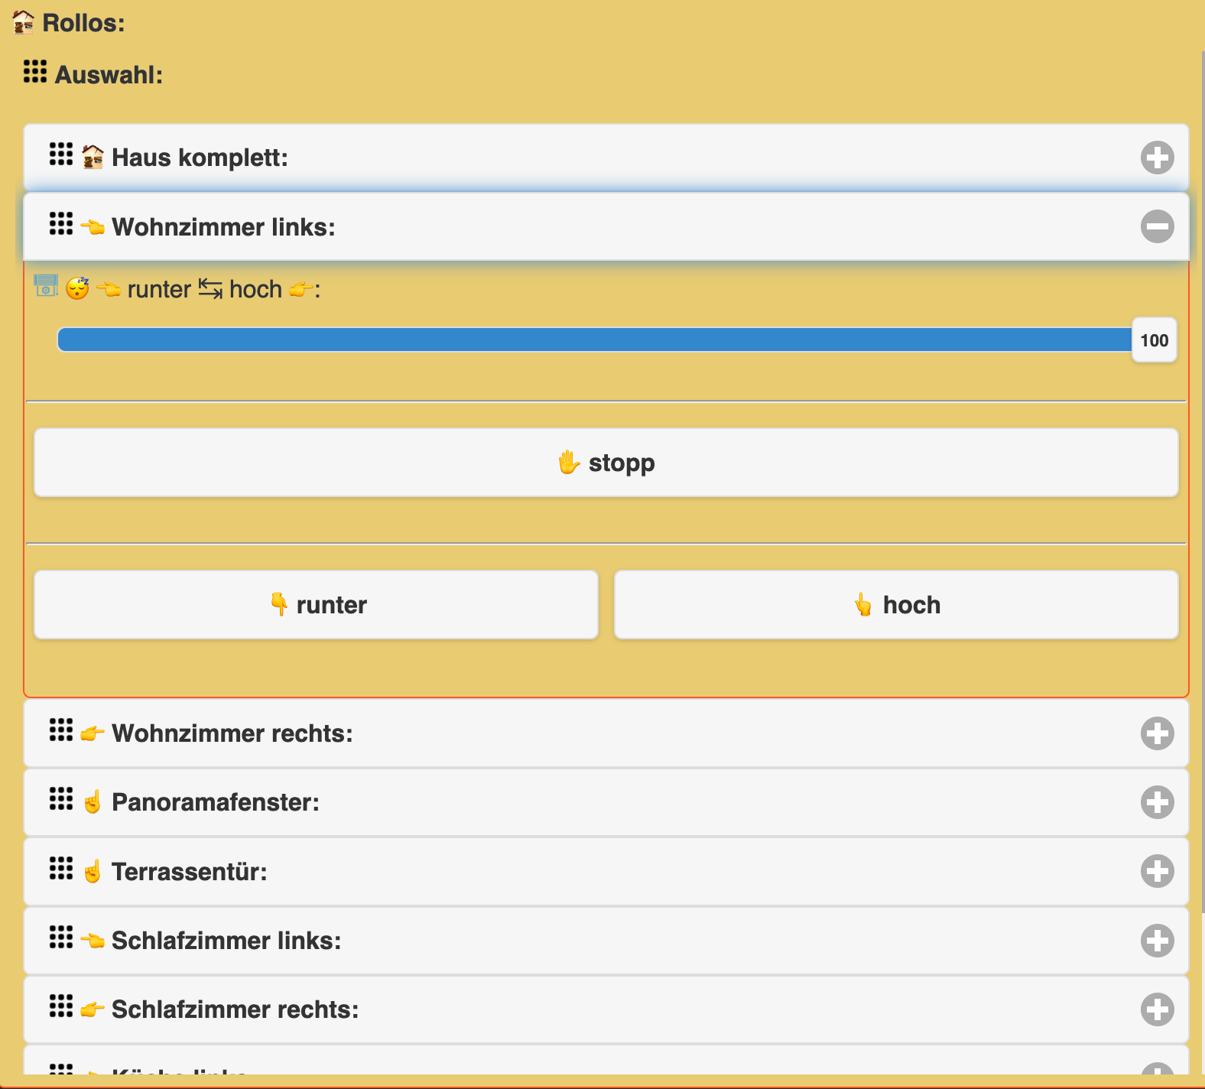This screenshot has width=1205, height=1089.
Task: Expand the Haus komplett section plus icon
Action: coord(1158,158)
